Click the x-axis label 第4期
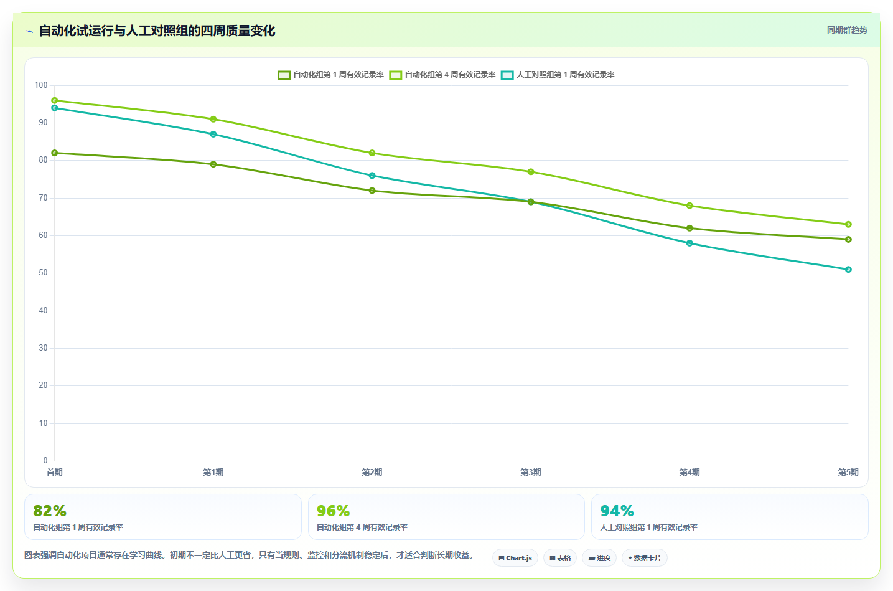This screenshot has height=591, width=893. coord(690,472)
